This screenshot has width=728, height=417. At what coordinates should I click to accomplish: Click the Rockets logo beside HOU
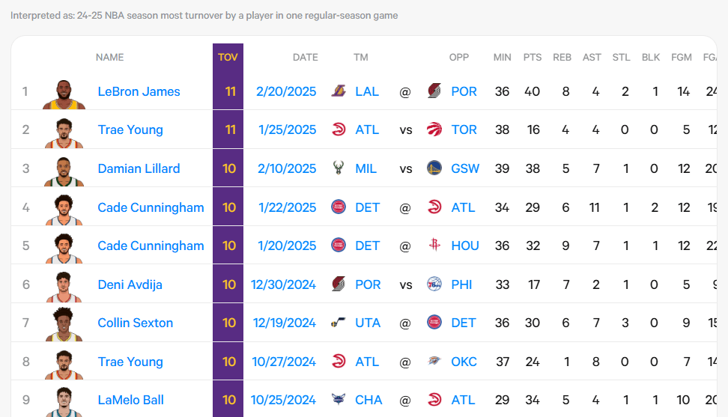(434, 245)
